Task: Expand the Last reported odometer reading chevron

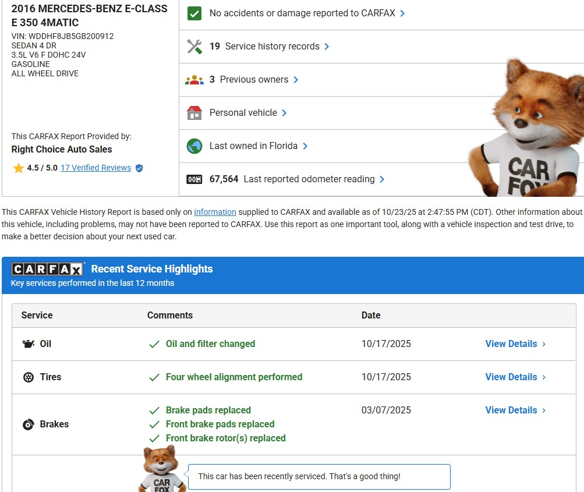Action: 382,179
